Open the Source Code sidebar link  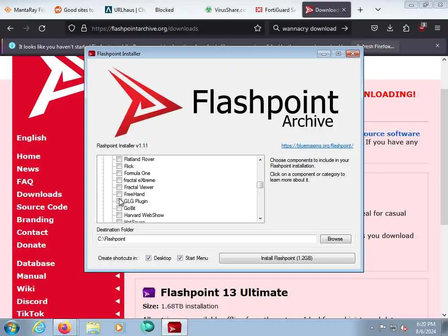point(42,207)
